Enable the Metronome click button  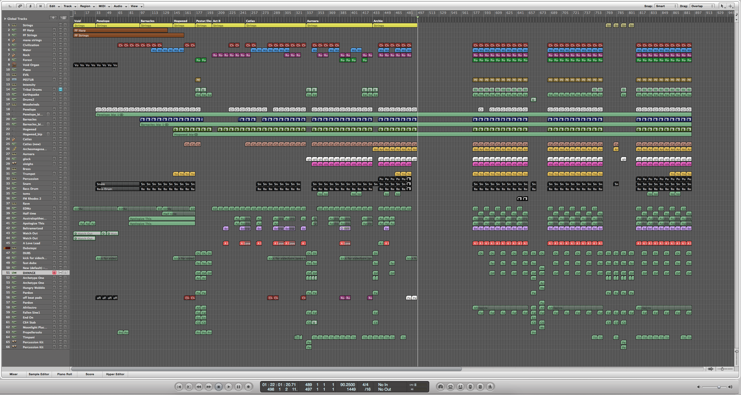coord(490,387)
